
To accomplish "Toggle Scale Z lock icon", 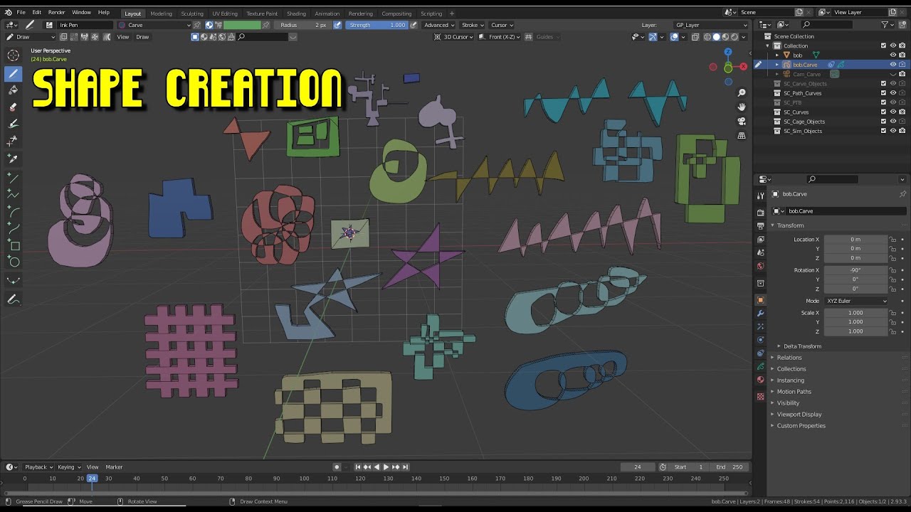I will click(893, 331).
